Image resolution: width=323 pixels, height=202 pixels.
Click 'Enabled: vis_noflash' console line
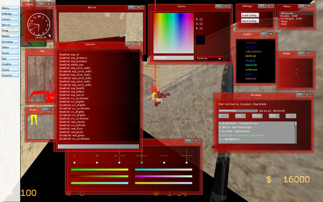(72, 125)
